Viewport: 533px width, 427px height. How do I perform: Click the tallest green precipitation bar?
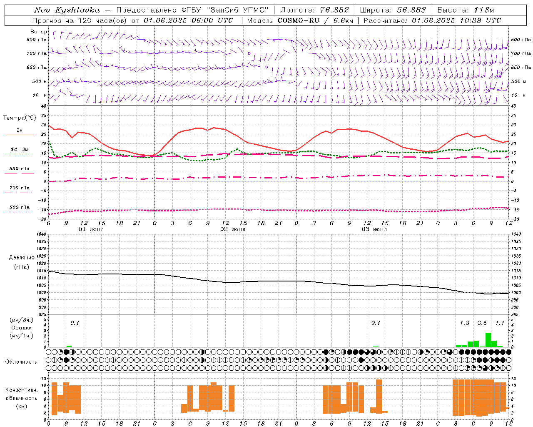tap(488, 340)
